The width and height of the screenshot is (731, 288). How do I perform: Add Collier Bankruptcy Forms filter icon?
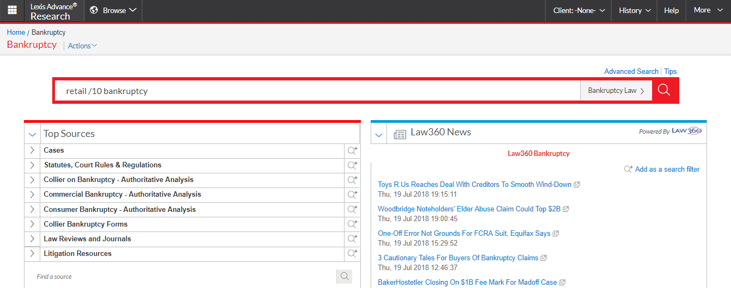point(353,224)
